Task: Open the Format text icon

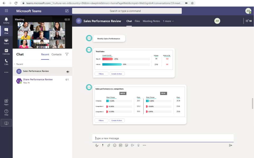Action: [x=97, y=145]
